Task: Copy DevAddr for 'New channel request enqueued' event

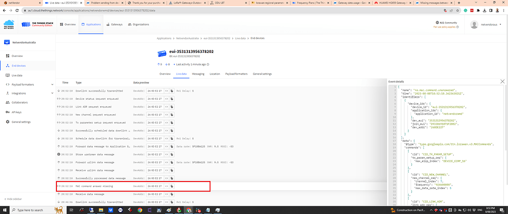Action: [x=172, y=114]
